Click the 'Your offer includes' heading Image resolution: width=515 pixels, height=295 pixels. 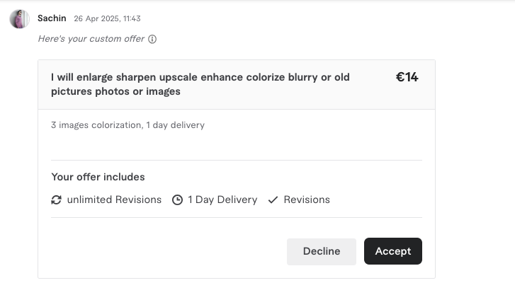pyautogui.click(x=98, y=177)
